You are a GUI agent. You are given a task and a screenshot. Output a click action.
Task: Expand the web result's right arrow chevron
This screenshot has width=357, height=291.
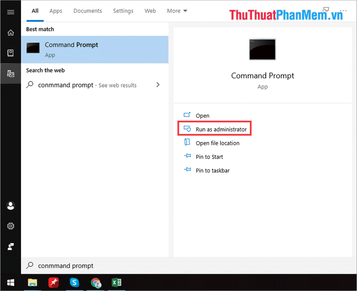158,85
